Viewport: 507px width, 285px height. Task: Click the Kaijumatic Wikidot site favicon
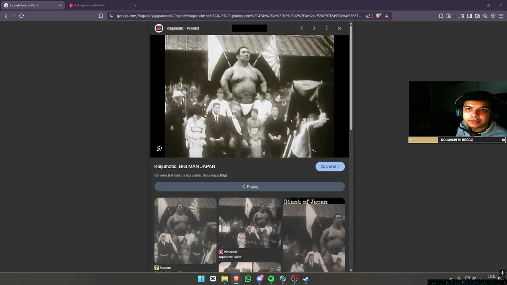click(x=159, y=28)
